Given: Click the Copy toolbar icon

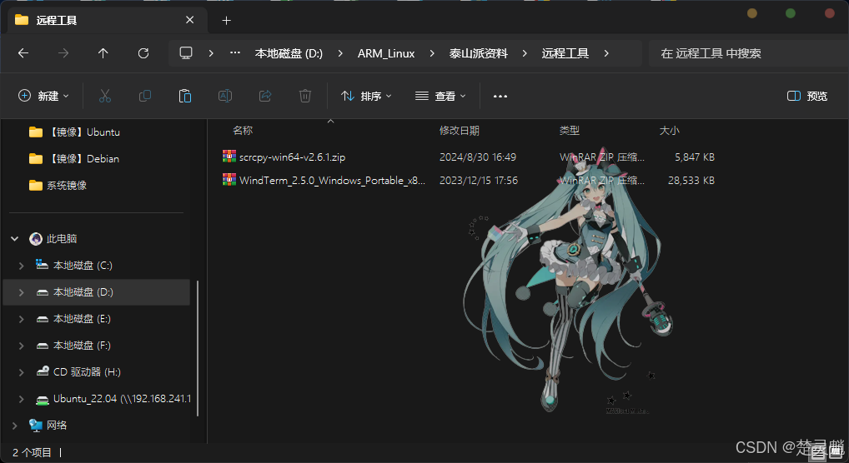Looking at the screenshot, I should (145, 97).
